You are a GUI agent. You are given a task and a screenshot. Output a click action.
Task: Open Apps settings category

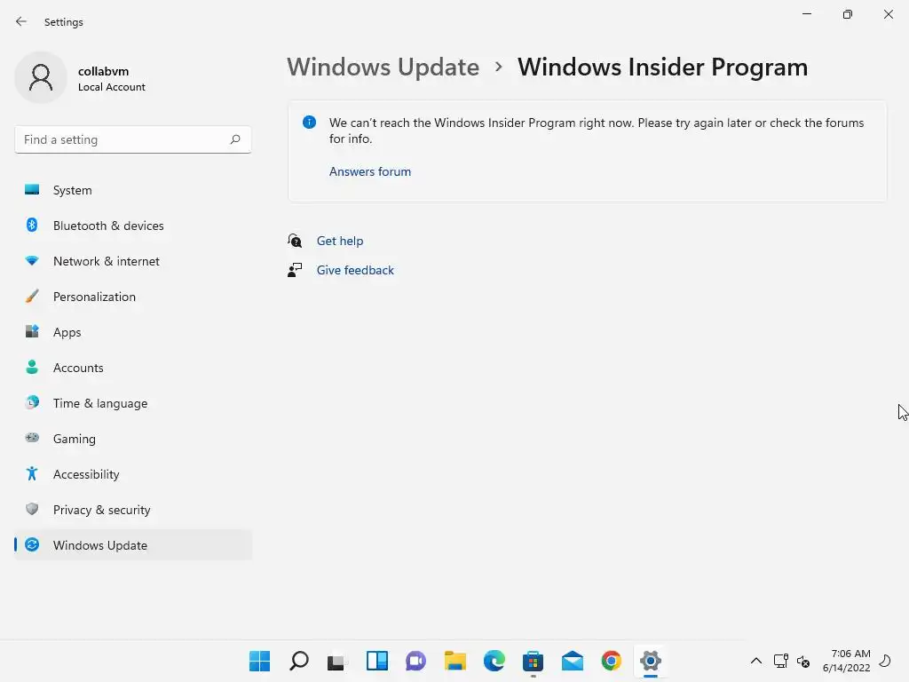tap(133, 332)
